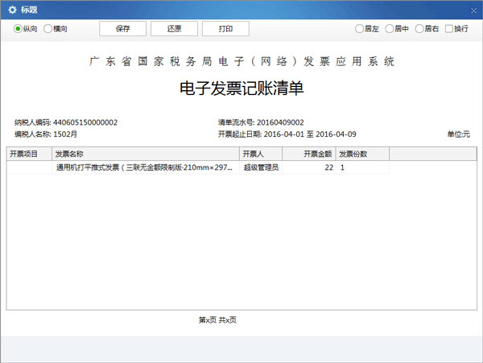The width and height of the screenshot is (483, 363).
Task: Select the 横向 landscape orientation option
Action: click(x=48, y=28)
